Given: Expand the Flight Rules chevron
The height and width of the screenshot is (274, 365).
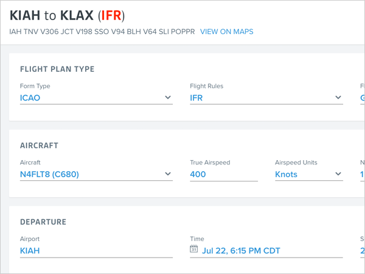Looking at the screenshot, I should click(x=338, y=97).
